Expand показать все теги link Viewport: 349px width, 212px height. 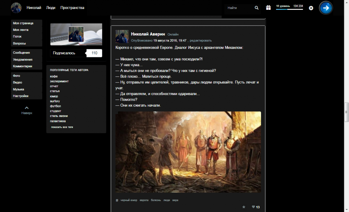62,127
